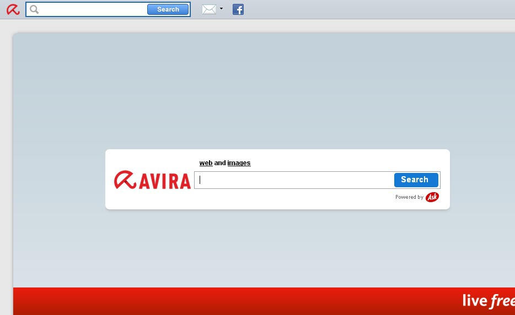Open the Facebook toolbar icon
The width and height of the screenshot is (515, 315).
tap(238, 9)
